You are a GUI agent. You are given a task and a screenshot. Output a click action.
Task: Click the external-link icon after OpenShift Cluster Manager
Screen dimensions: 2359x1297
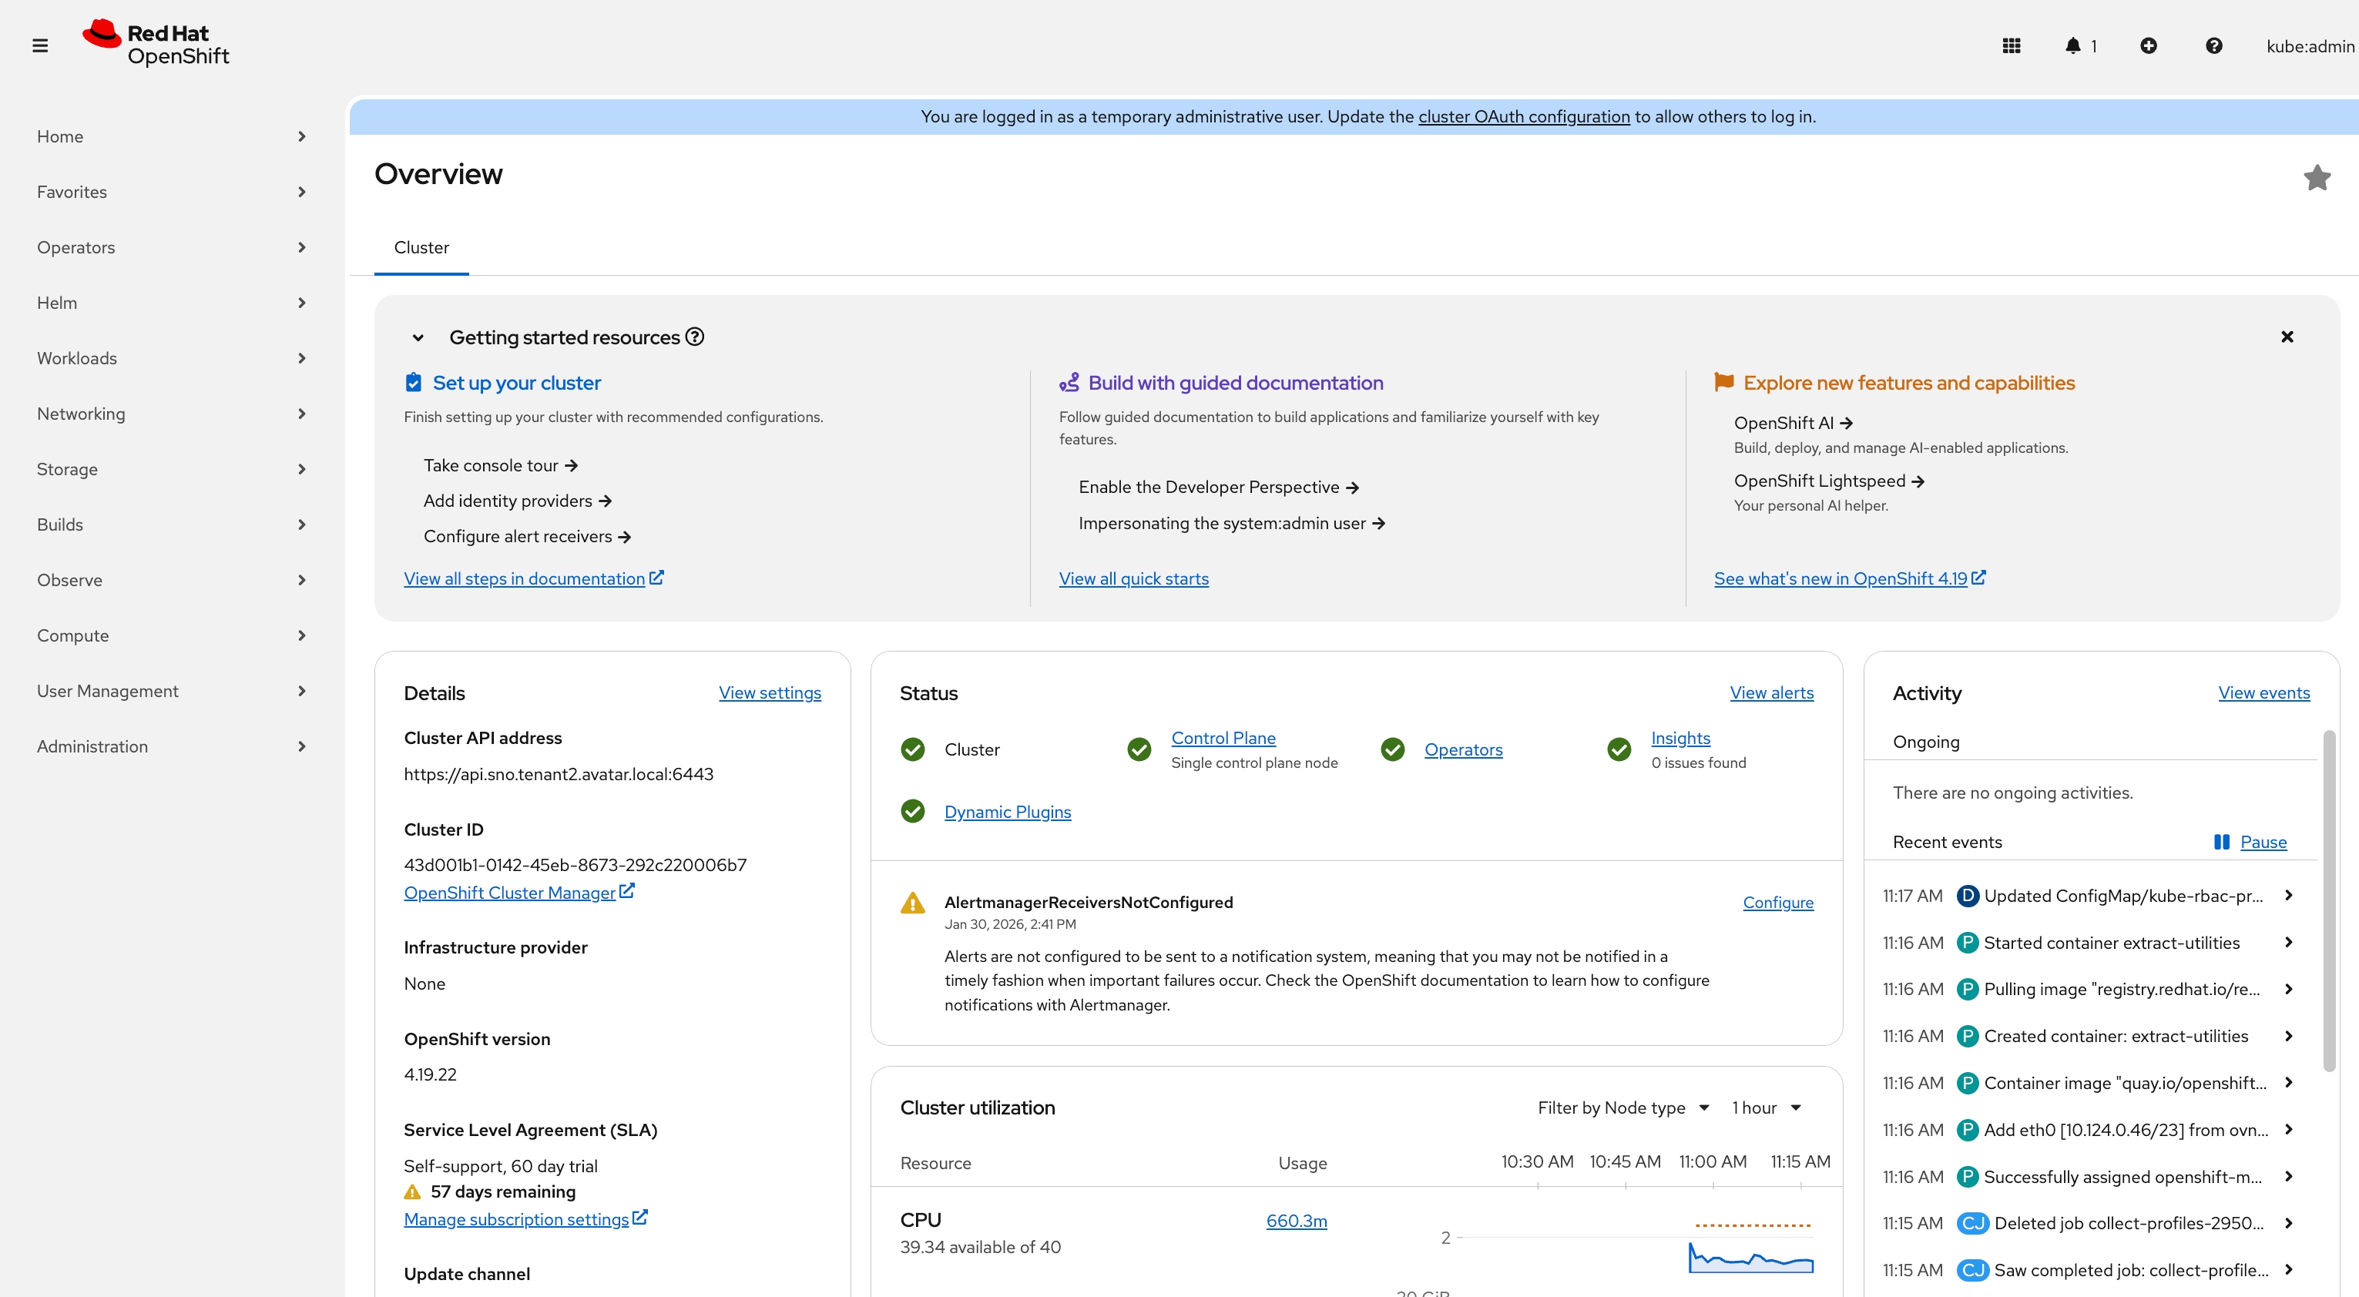tap(627, 892)
